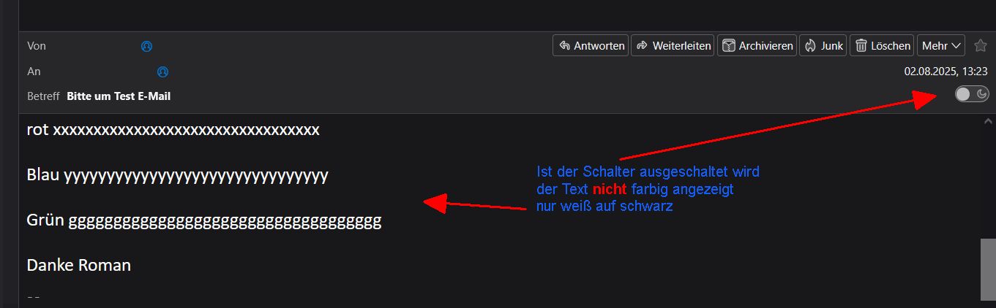Click the Betreff header label
The image size is (996, 308).
(43, 96)
